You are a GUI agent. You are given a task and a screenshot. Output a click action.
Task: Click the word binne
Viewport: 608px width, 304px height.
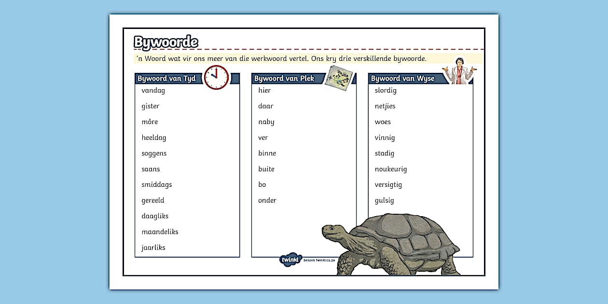click(267, 153)
